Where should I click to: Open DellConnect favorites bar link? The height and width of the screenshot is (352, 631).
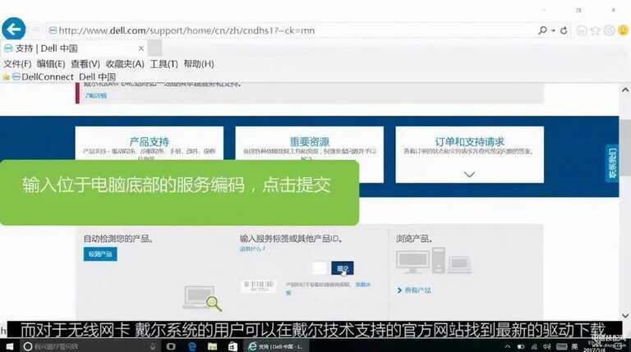(x=43, y=77)
